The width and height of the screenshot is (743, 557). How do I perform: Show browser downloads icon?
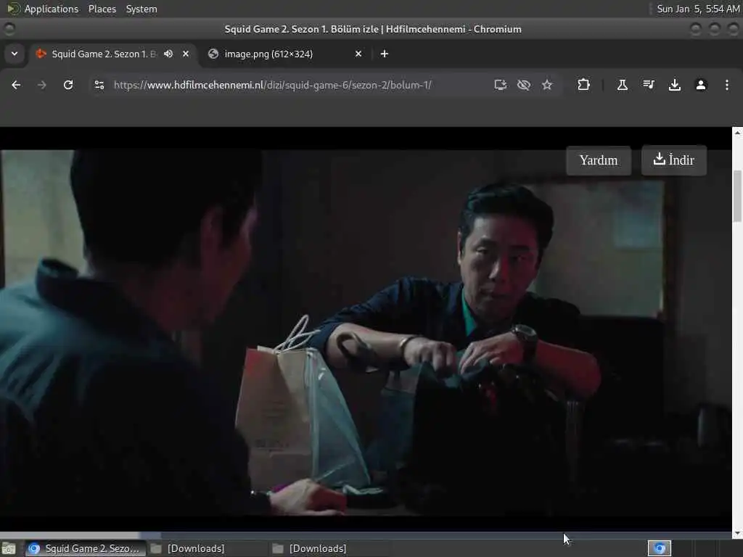(675, 85)
